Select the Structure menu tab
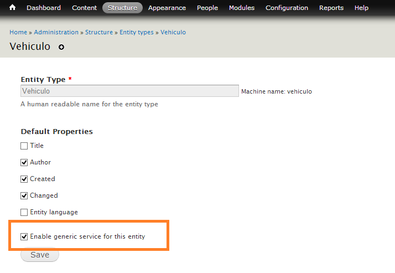 [x=122, y=8]
